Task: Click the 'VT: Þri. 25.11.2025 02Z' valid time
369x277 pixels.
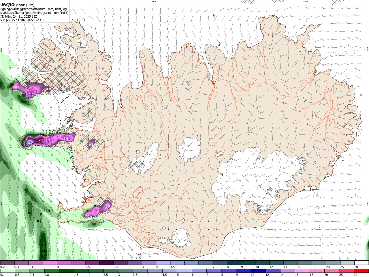Action: click(x=17, y=20)
